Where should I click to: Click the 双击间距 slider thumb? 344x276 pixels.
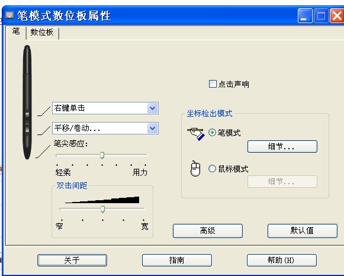[102, 209]
